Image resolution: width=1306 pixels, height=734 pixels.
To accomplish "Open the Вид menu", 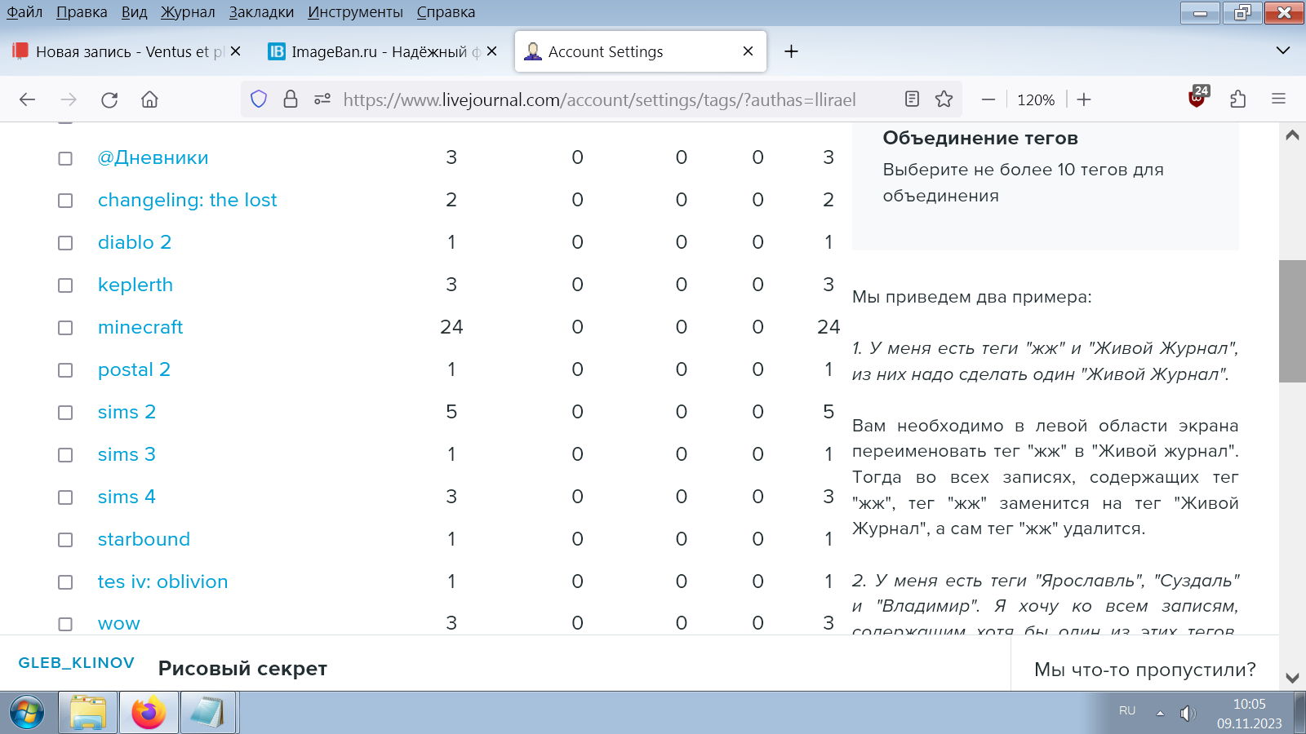I will pyautogui.click(x=134, y=12).
